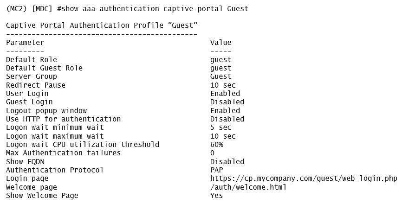Click the /auth/welcome.html Welcome page value

pyautogui.click(x=248, y=187)
